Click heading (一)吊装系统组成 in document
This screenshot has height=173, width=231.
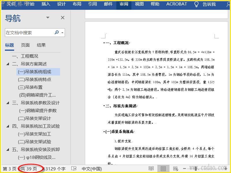coord(119,131)
